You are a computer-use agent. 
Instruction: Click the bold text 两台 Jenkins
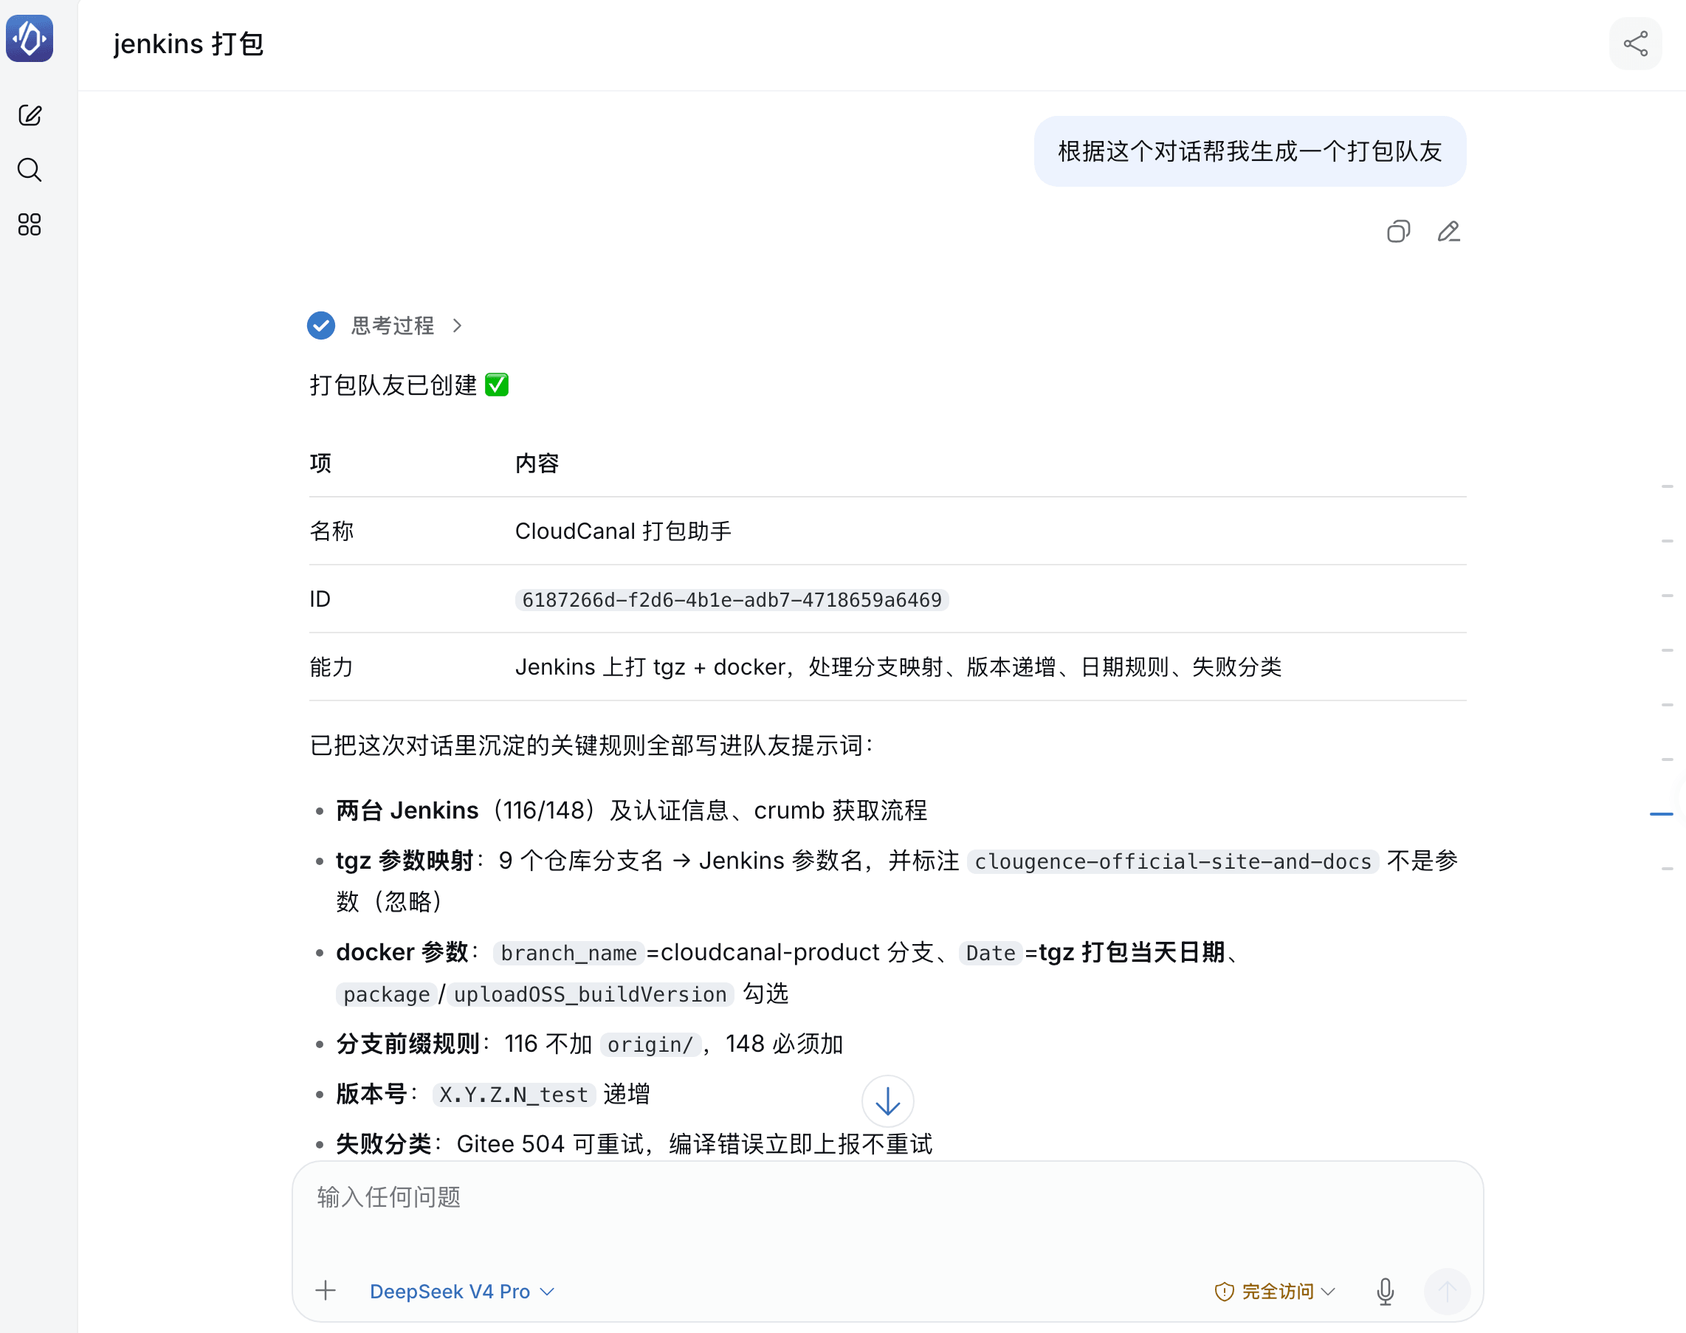tap(407, 810)
